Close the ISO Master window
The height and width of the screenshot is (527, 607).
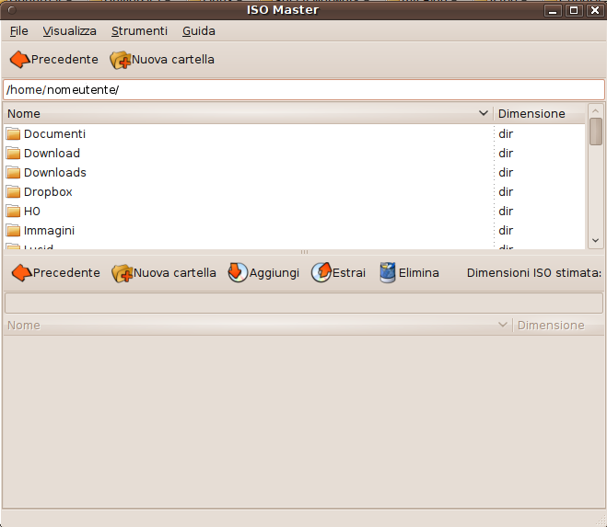(595, 10)
